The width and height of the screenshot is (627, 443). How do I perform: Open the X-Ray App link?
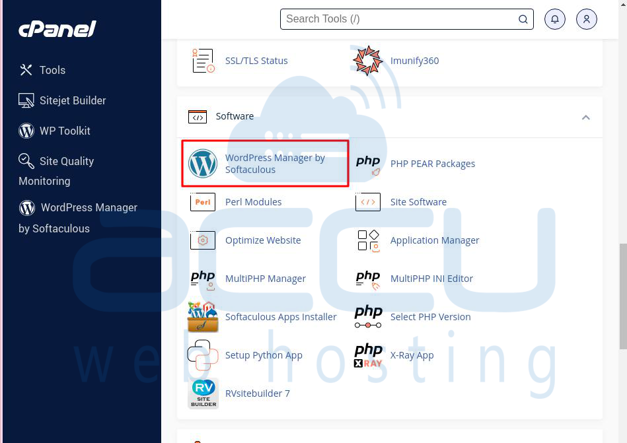click(x=412, y=355)
